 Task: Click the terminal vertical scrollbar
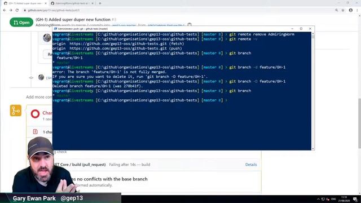tap(313, 91)
